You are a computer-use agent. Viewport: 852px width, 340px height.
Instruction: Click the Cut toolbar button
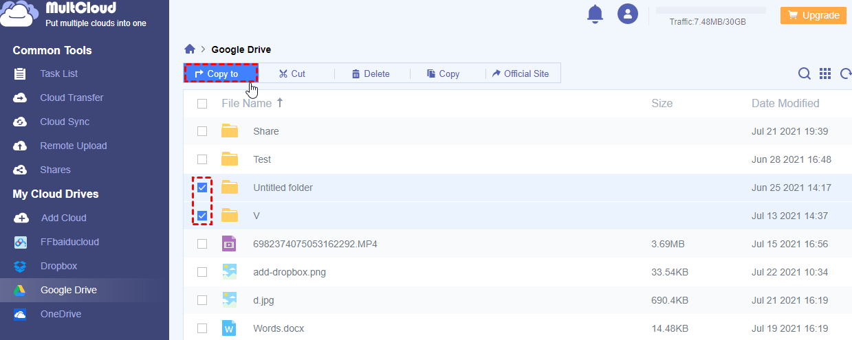(x=292, y=73)
